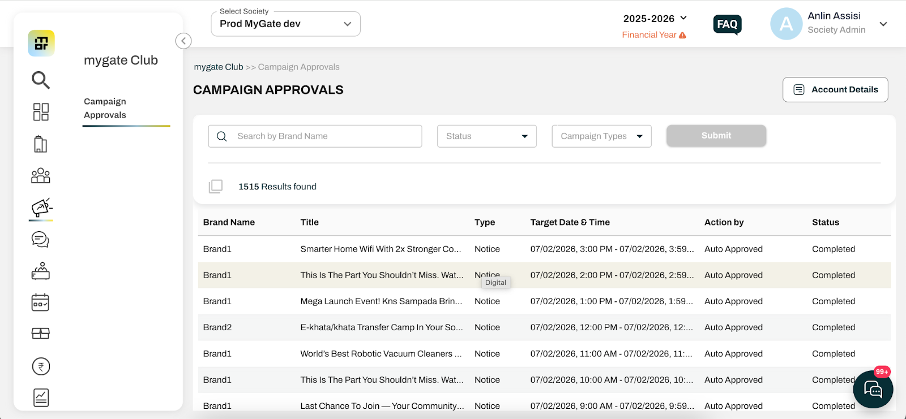Open the calendar icon in sidebar

click(x=41, y=303)
